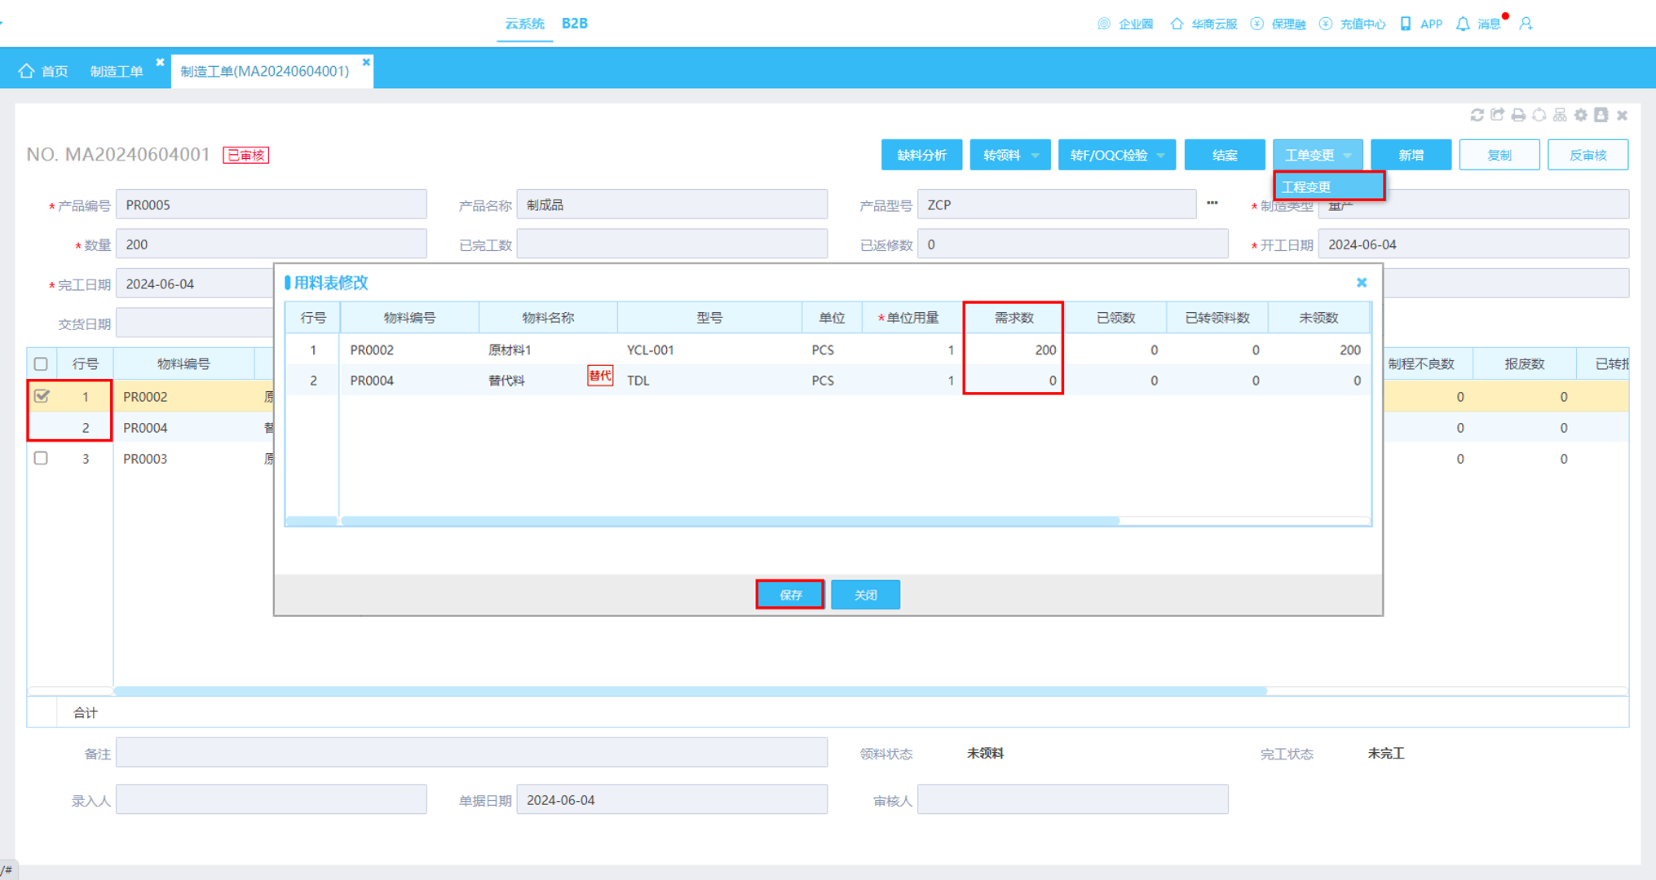Close the 用料表修改 dialog with X
This screenshot has width=1656, height=880.
[x=1362, y=283]
